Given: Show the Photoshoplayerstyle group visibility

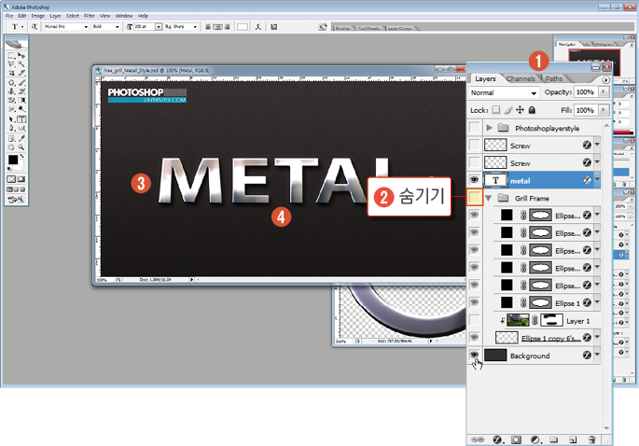Looking at the screenshot, I should [475, 128].
